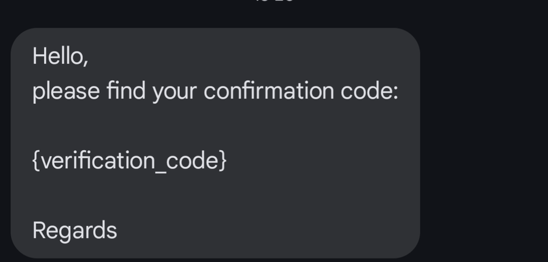Image resolution: width=548 pixels, height=262 pixels.
Task: Tap the partially visible timestamp above the message
Action: [275, 1]
